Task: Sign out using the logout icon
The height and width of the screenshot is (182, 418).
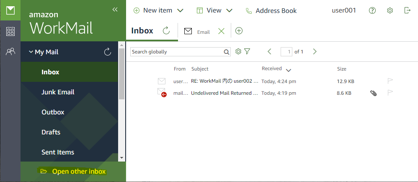Action: [x=408, y=10]
